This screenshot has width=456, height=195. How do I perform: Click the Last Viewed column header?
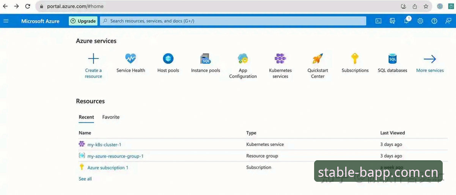click(x=393, y=133)
